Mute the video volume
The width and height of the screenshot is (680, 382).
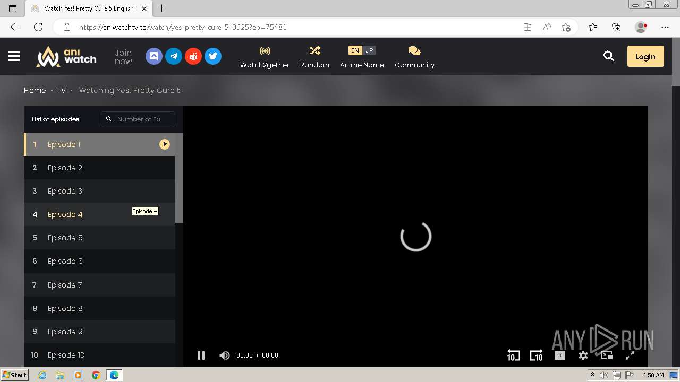(x=225, y=355)
